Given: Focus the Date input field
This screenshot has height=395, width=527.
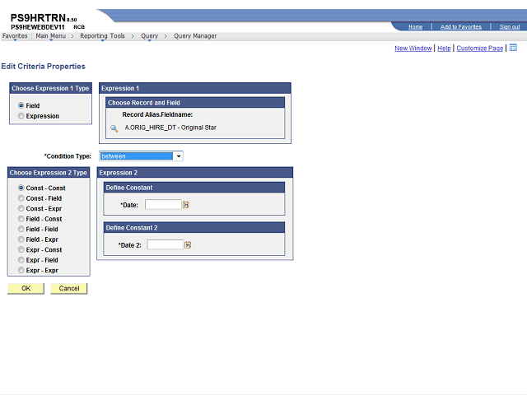Looking at the screenshot, I should 163,205.
